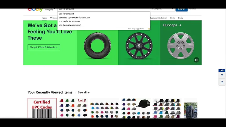Click the silver hubcap image
This screenshot has width=226, height=127.
180,46
